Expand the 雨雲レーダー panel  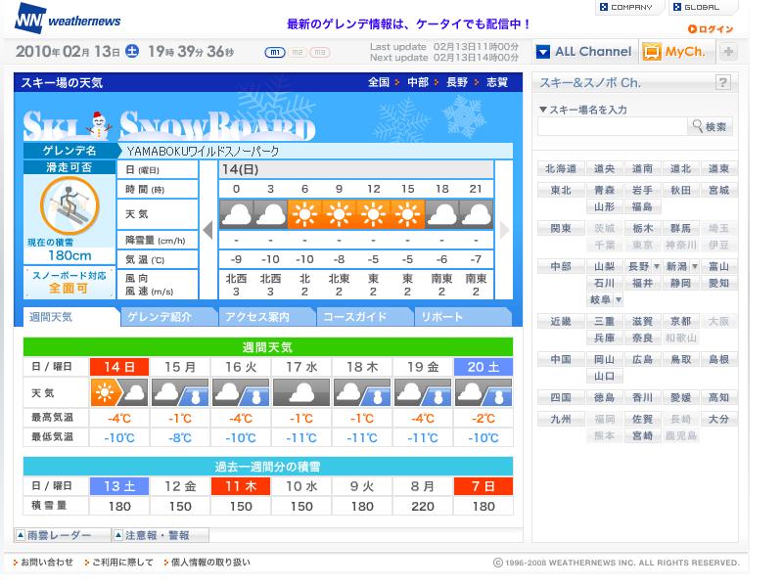click(x=62, y=535)
